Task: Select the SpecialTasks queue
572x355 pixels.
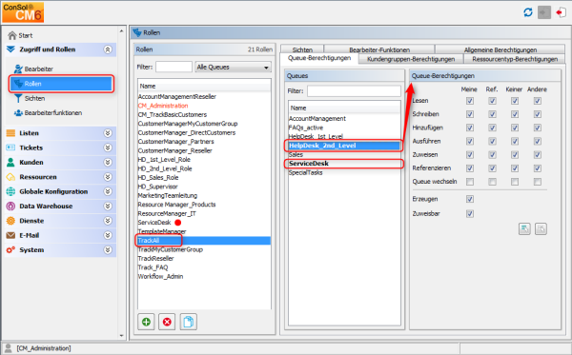Action: (306, 172)
